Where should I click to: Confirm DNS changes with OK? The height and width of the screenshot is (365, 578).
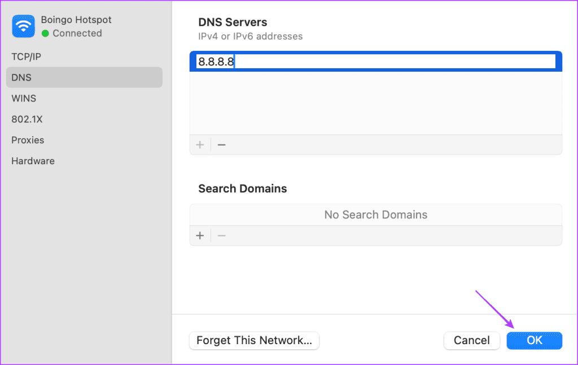pos(534,340)
